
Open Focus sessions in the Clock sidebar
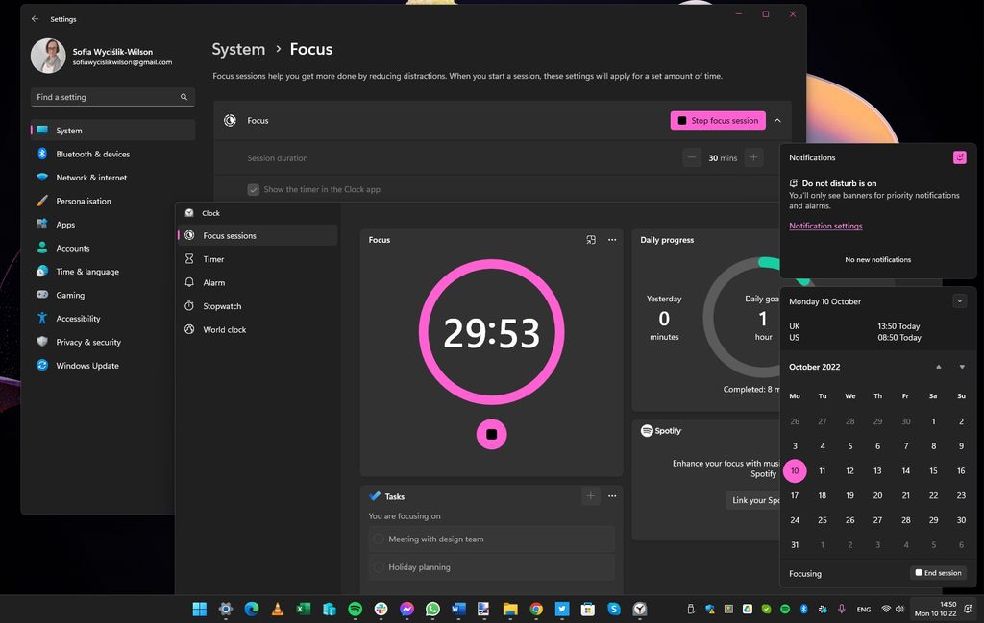(x=230, y=235)
